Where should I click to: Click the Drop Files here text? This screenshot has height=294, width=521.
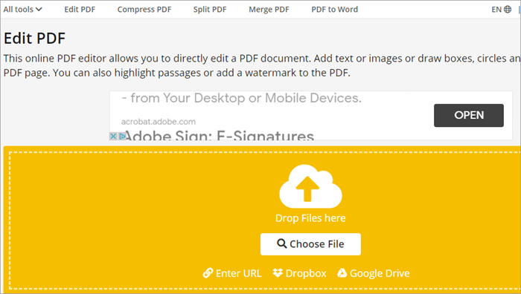pos(310,218)
